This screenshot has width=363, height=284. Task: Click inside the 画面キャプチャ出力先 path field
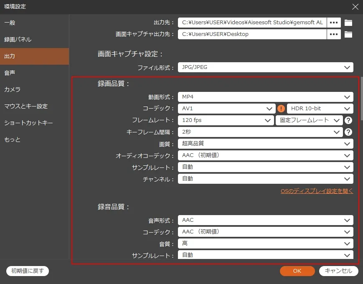click(x=251, y=34)
